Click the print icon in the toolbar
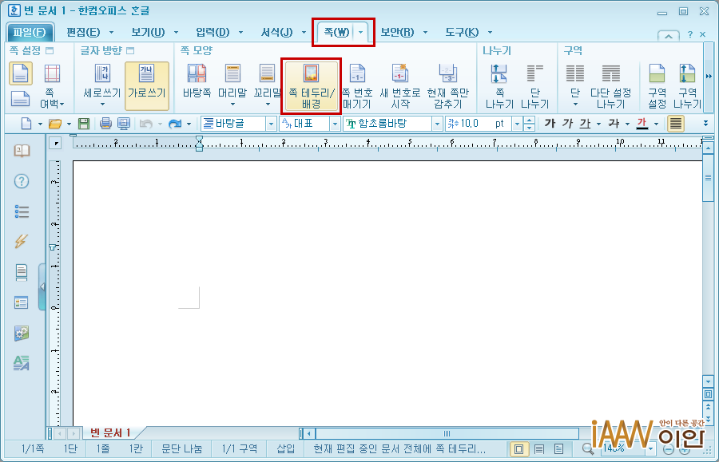This screenshot has height=462, width=719. coord(105,124)
